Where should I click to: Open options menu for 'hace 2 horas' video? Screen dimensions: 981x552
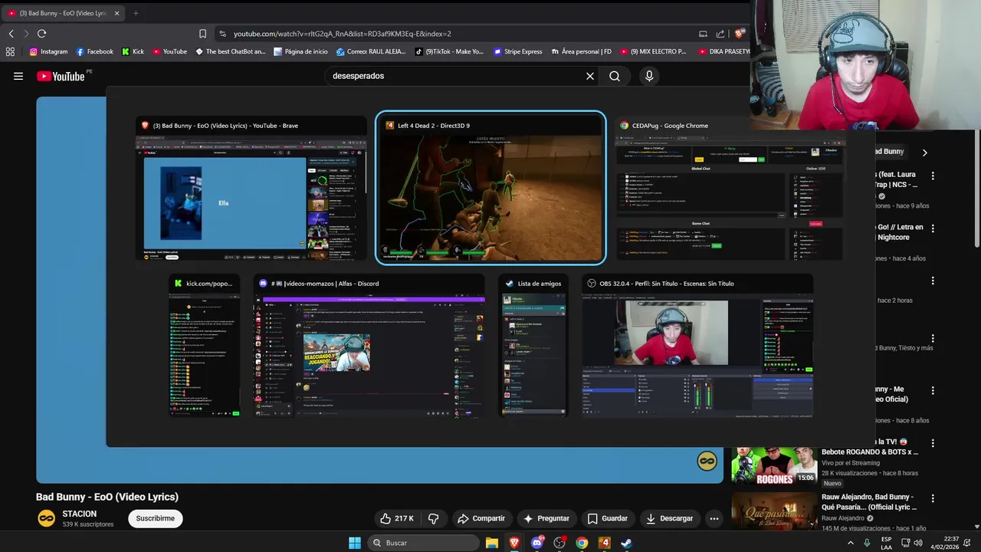point(933,281)
